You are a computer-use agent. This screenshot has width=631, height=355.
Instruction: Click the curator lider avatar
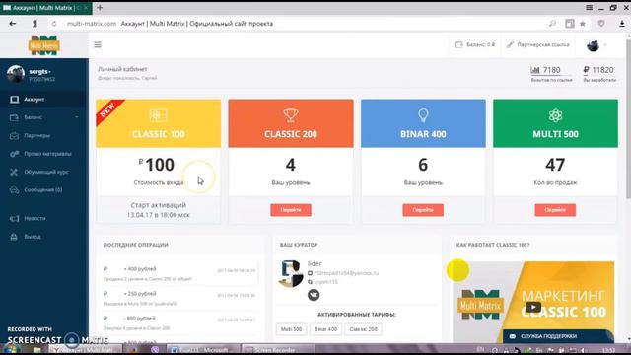(291, 274)
